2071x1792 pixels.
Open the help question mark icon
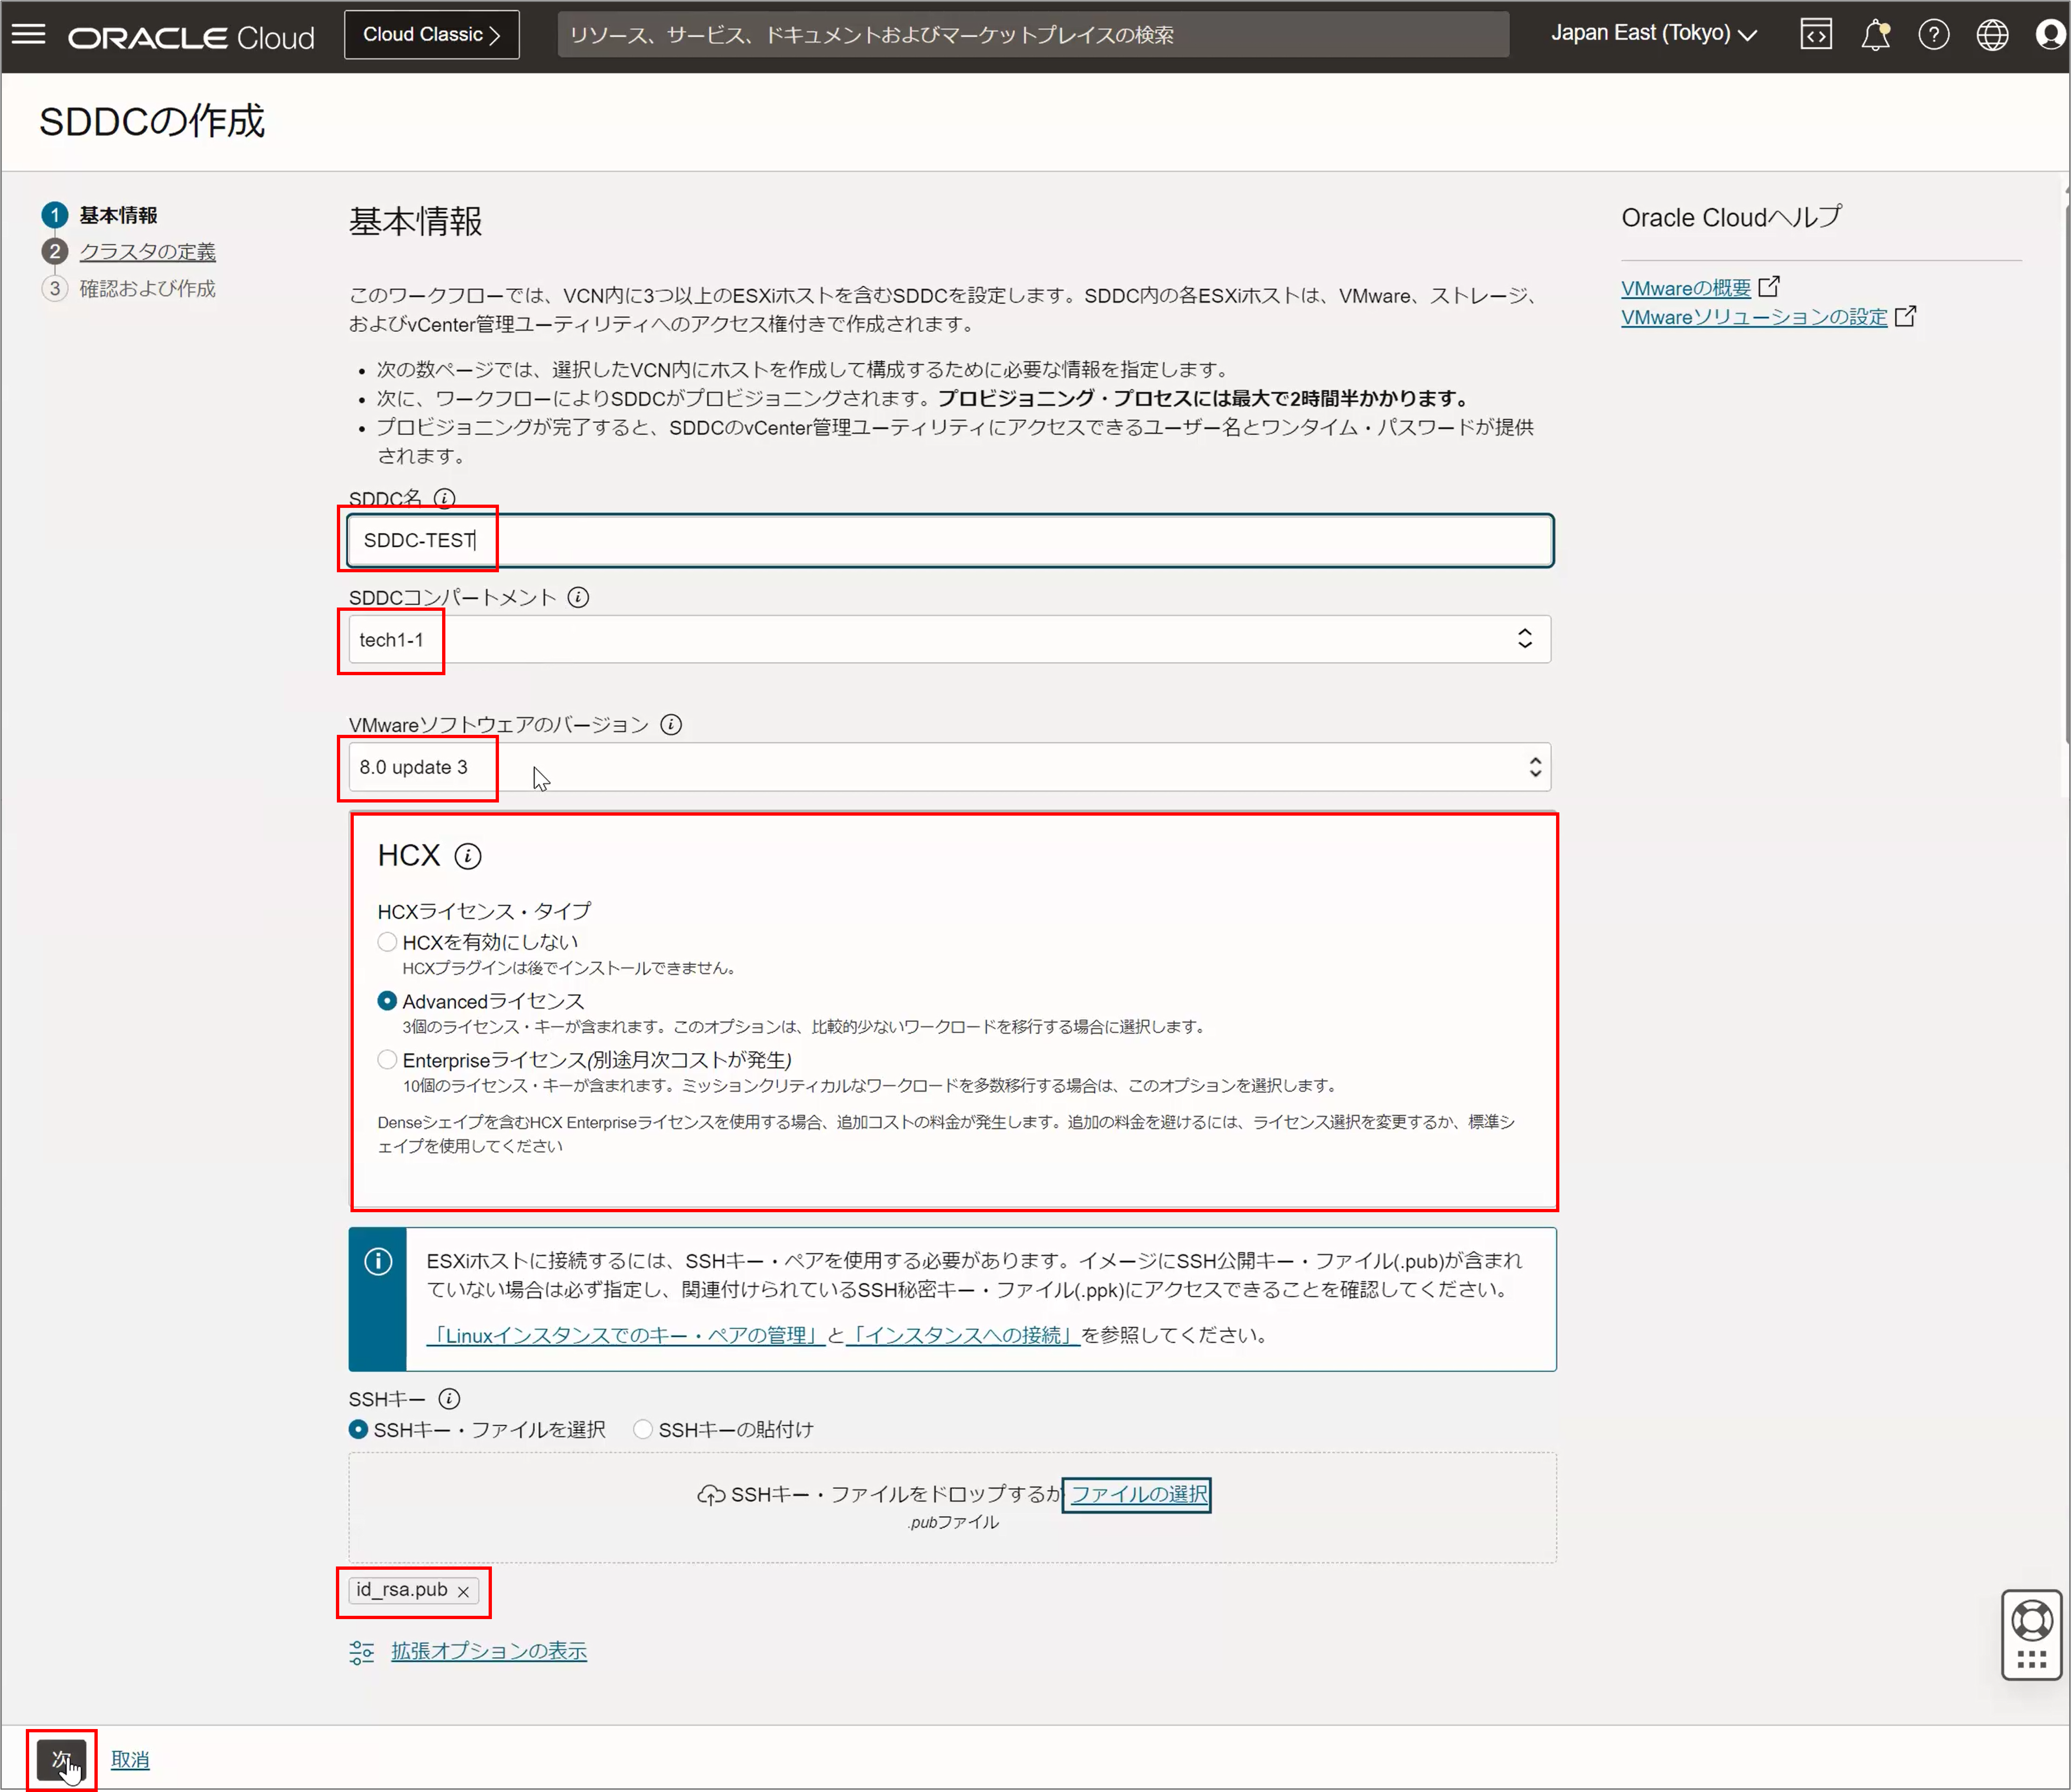tap(1933, 35)
